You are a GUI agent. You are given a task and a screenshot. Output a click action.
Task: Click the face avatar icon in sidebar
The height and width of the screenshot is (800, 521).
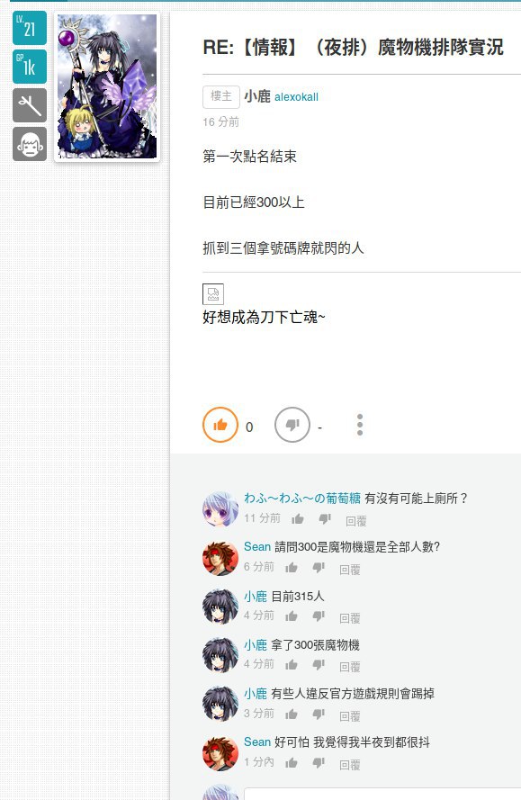pos(30,144)
